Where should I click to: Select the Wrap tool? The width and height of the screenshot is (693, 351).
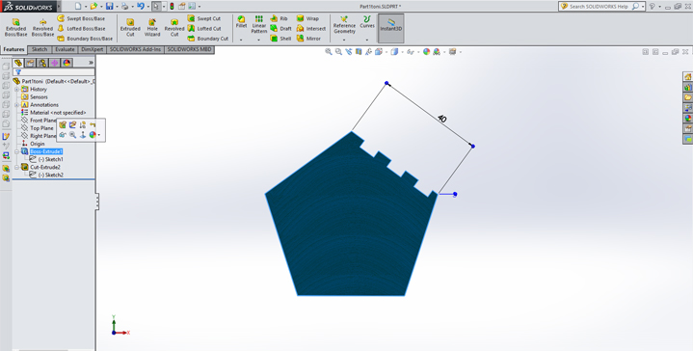click(307, 18)
